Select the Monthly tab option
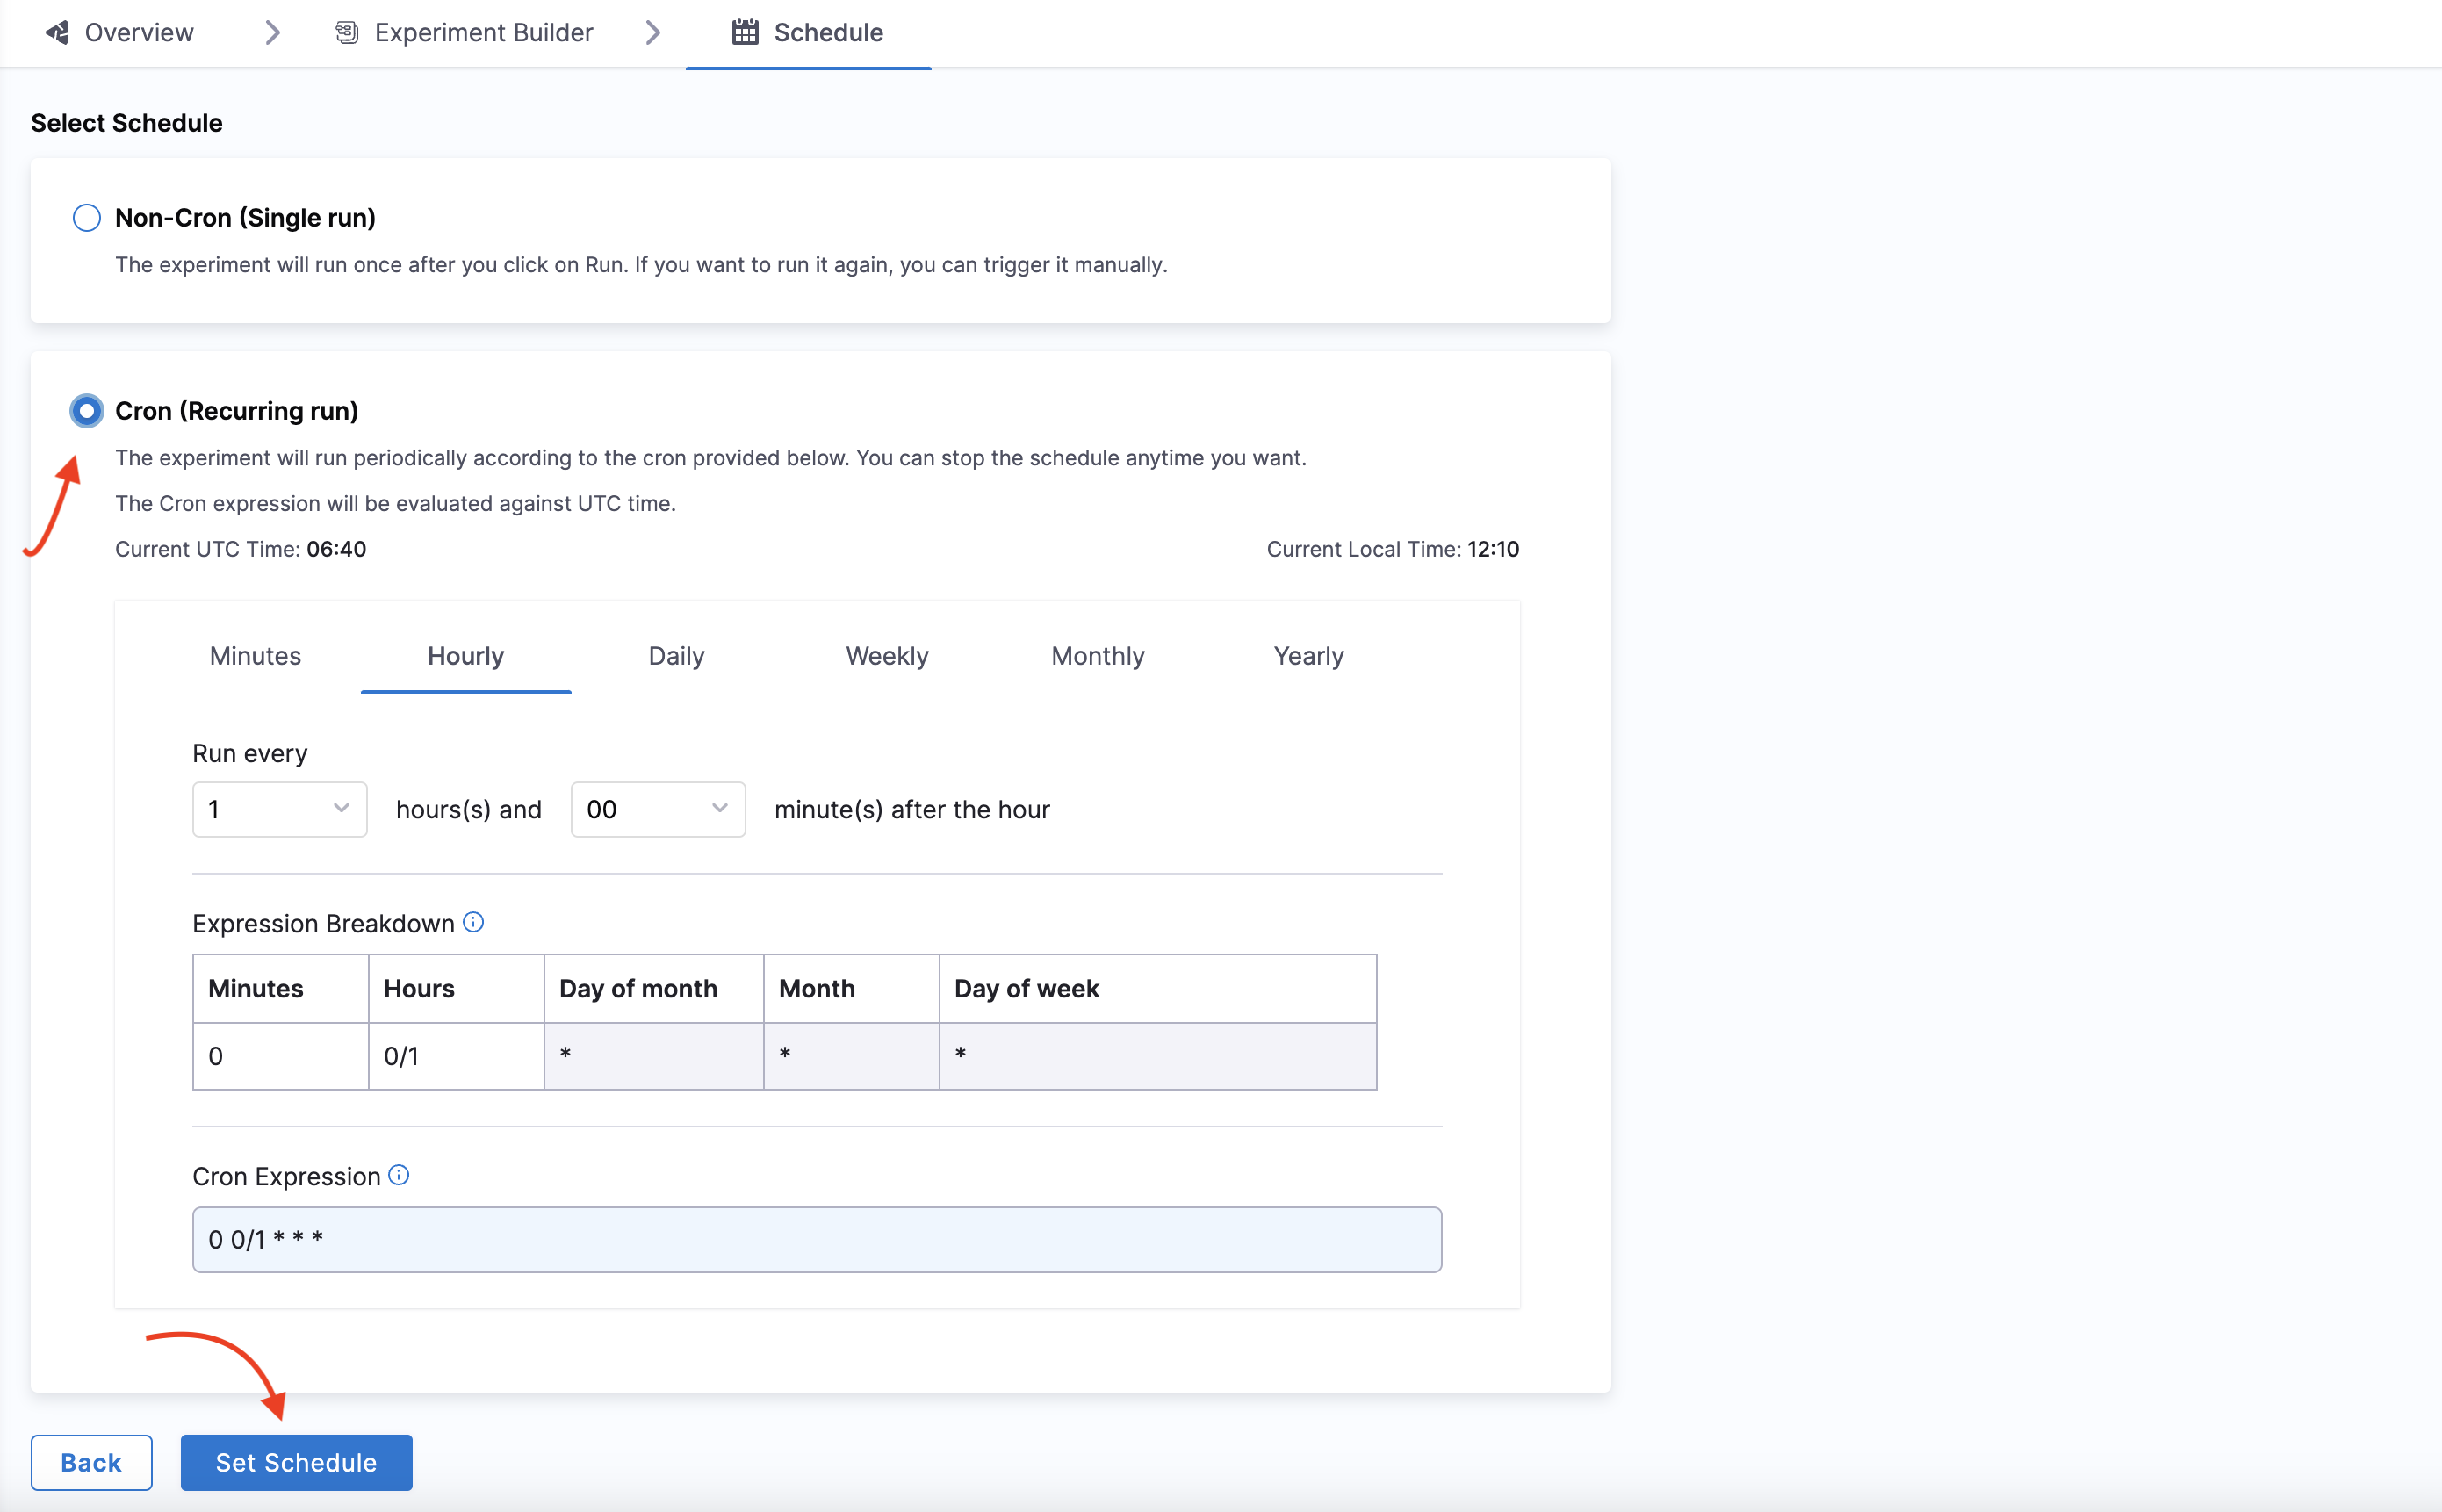Screen dimensions: 2442x1512 1095,656
